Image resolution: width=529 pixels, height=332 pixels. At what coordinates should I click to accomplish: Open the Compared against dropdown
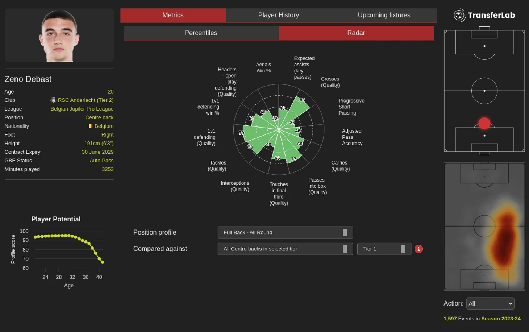pos(285,249)
